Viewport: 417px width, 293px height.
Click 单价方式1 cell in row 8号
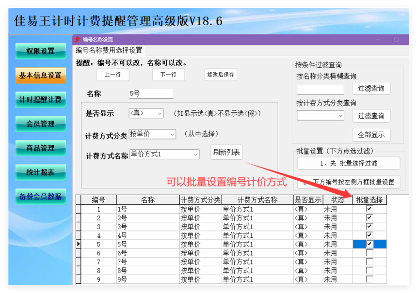[257, 270]
